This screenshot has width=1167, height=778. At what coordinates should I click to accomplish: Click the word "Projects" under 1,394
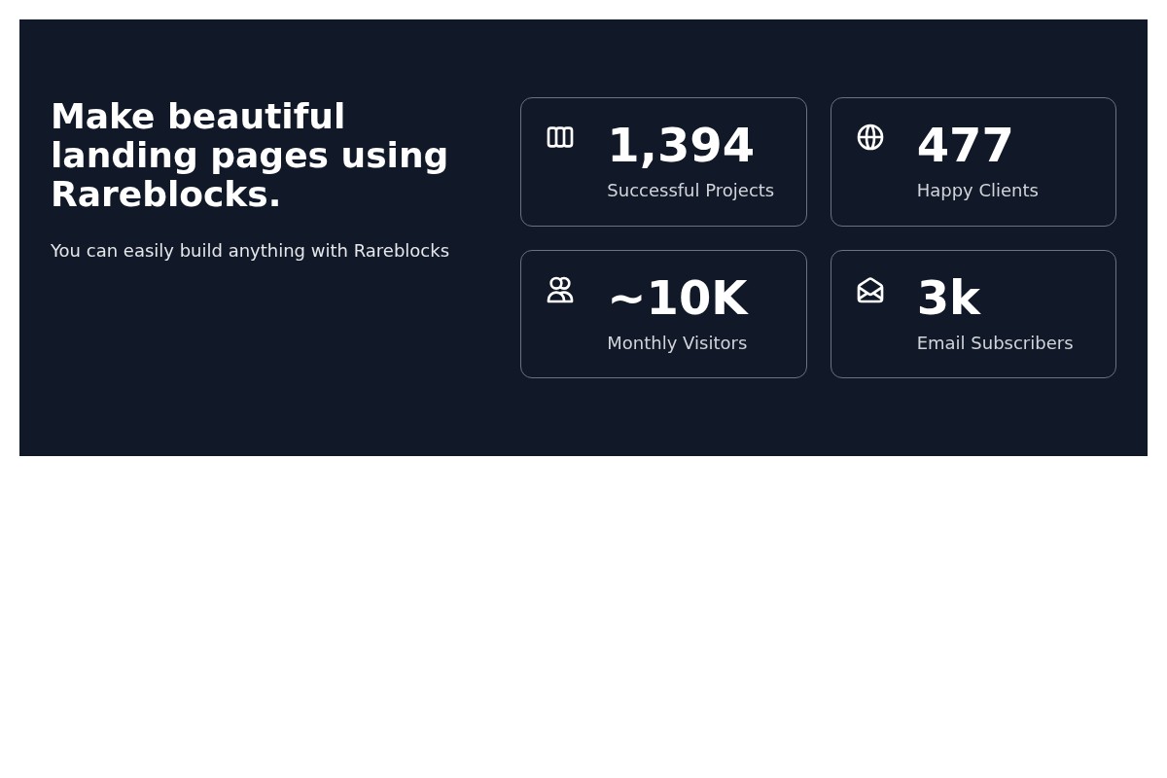tap(740, 191)
